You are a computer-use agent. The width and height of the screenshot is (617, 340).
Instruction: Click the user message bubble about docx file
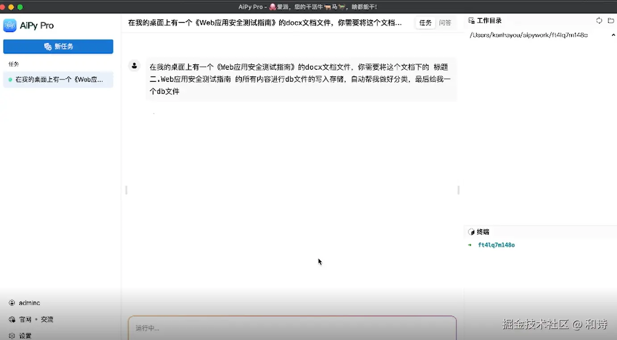point(301,79)
